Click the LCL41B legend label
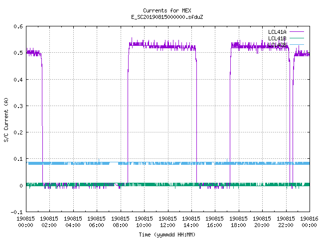This screenshot has width=319, height=239. coord(277,38)
